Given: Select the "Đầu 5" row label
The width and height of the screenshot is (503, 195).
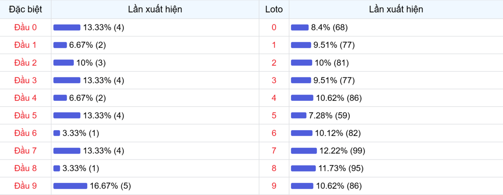Looking at the screenshot, I should click(26, 115).
